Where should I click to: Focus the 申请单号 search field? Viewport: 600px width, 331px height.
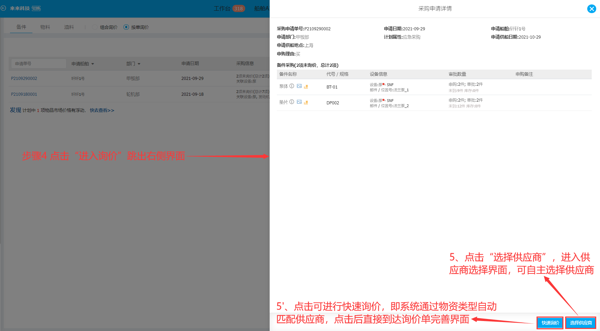click(x=39, y=63)
